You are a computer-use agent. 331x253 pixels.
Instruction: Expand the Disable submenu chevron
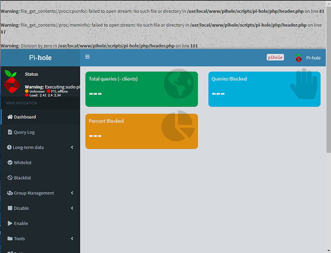tap(72, 208)
